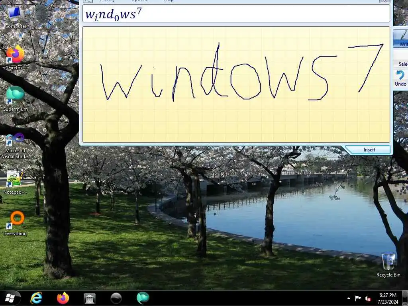Click the muted volume speaker icon
Screen dimensions: 408x306
pyautogui.click(x=368, y=298)
